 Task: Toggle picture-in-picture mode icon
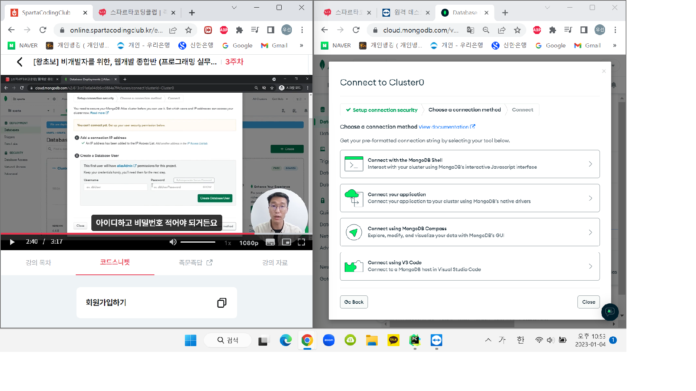286,242
